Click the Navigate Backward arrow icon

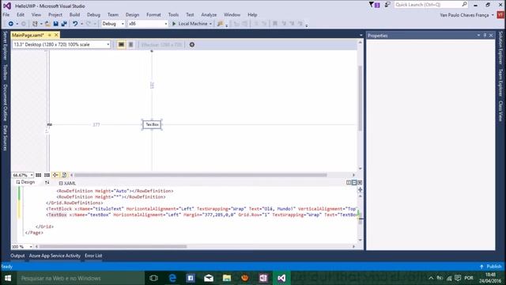tap(10, 24)
